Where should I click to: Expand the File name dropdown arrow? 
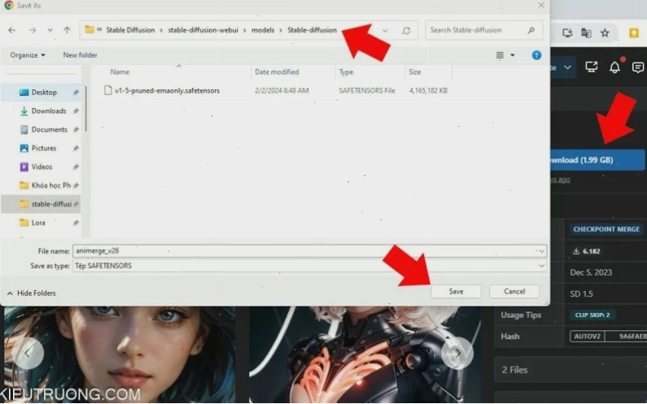pyautogui.click(x=541, y=251)
